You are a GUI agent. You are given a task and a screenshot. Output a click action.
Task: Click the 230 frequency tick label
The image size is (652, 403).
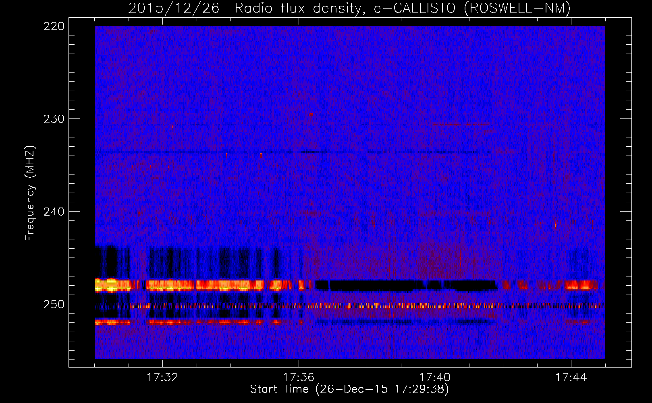54,119
